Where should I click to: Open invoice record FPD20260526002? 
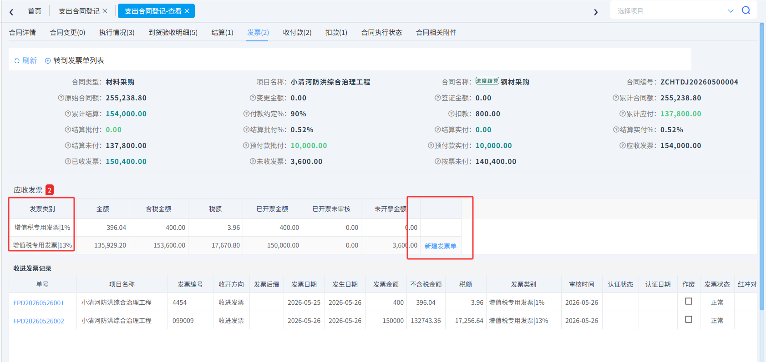[x=39, y=321]
